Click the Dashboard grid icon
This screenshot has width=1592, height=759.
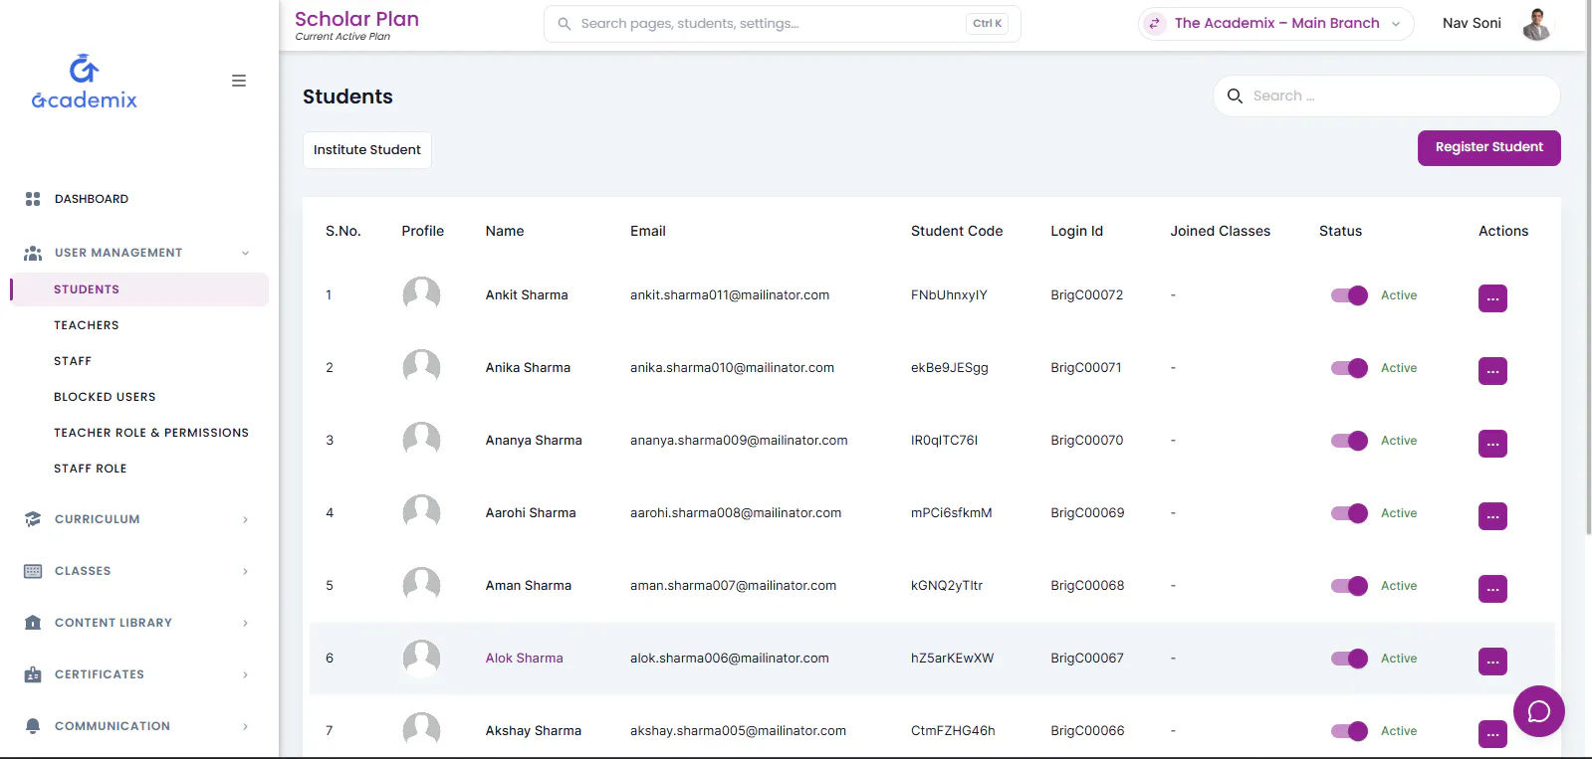point(33,199)
